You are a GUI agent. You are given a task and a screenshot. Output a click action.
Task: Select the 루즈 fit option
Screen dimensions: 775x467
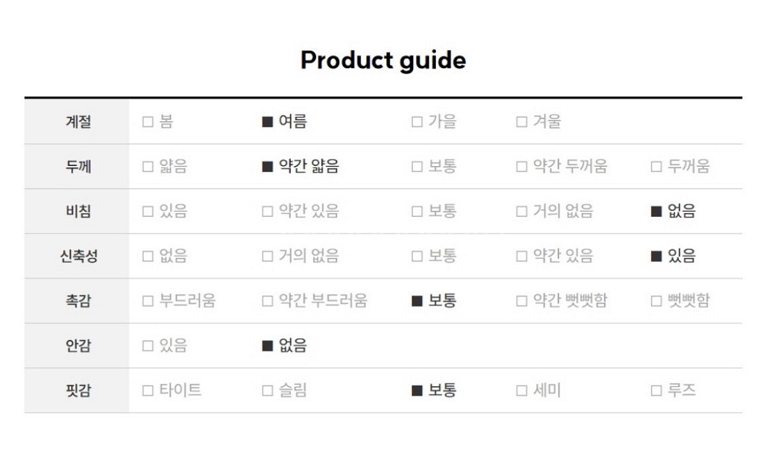[x=656, y=390]
